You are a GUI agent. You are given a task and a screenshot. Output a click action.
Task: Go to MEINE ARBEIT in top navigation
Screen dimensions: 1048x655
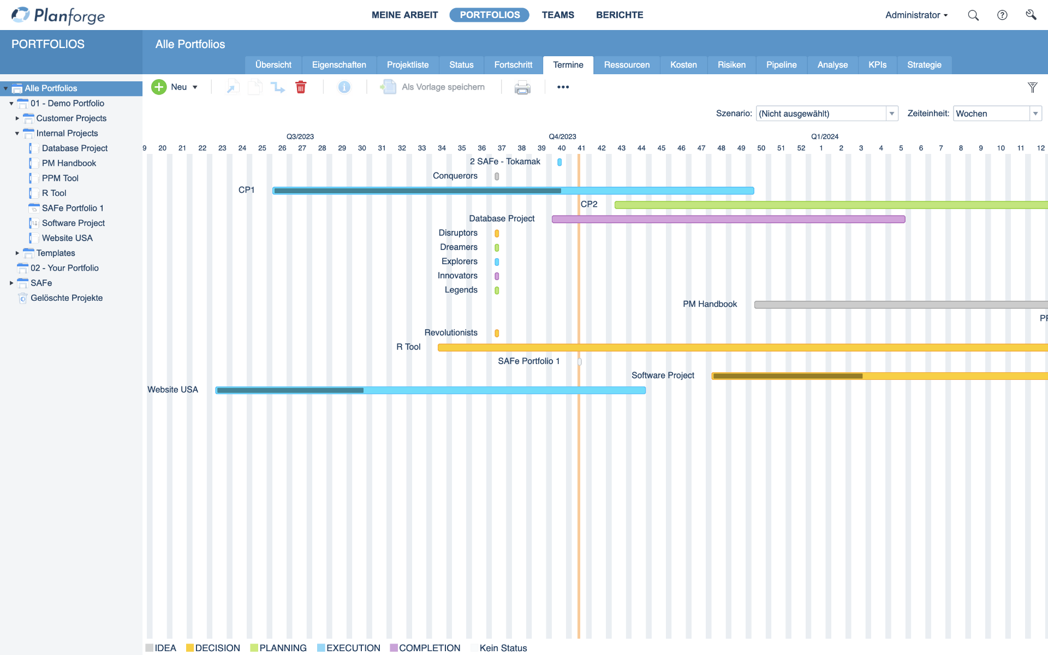pyautogui.click(x=405, y=15)
